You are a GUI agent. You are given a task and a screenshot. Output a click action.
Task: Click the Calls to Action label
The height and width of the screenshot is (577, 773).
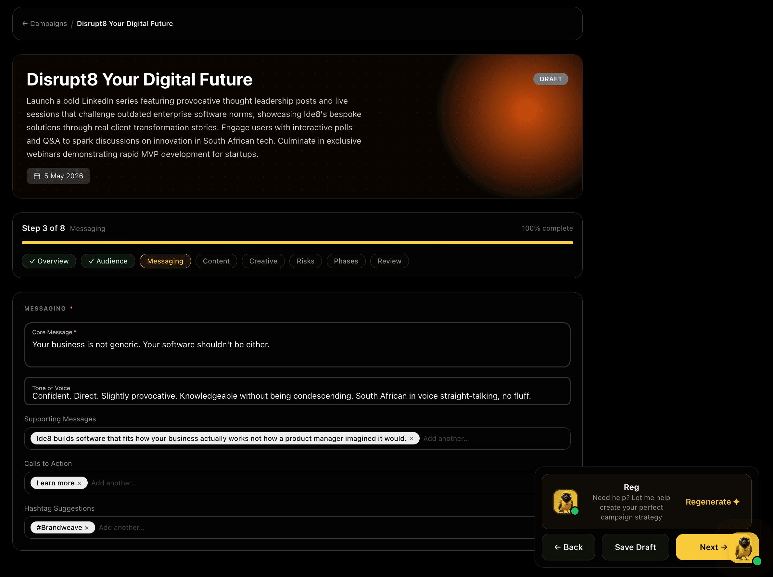pos(48,464)
